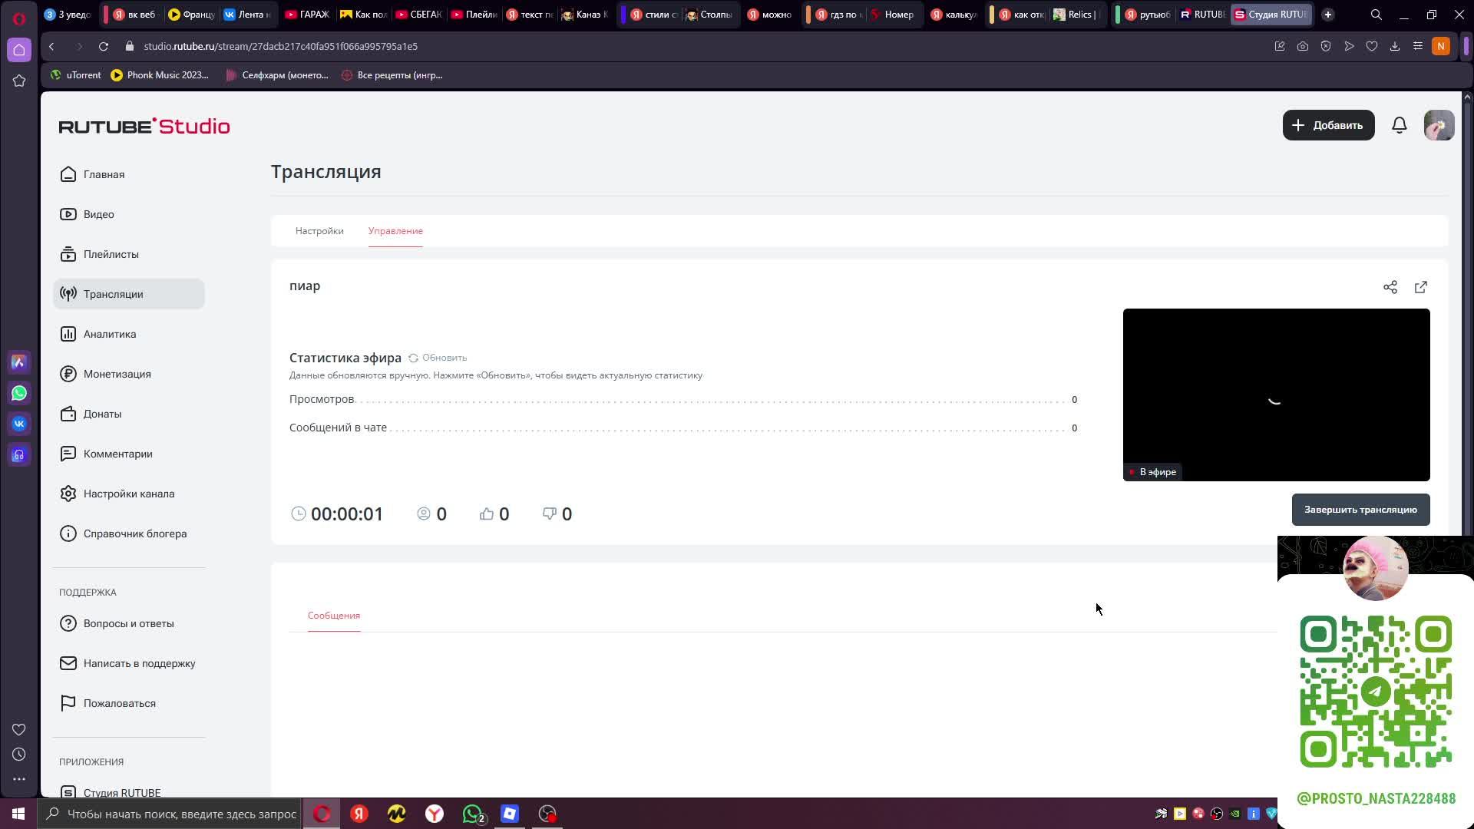Click the Добавить button

coord(1328,125)
